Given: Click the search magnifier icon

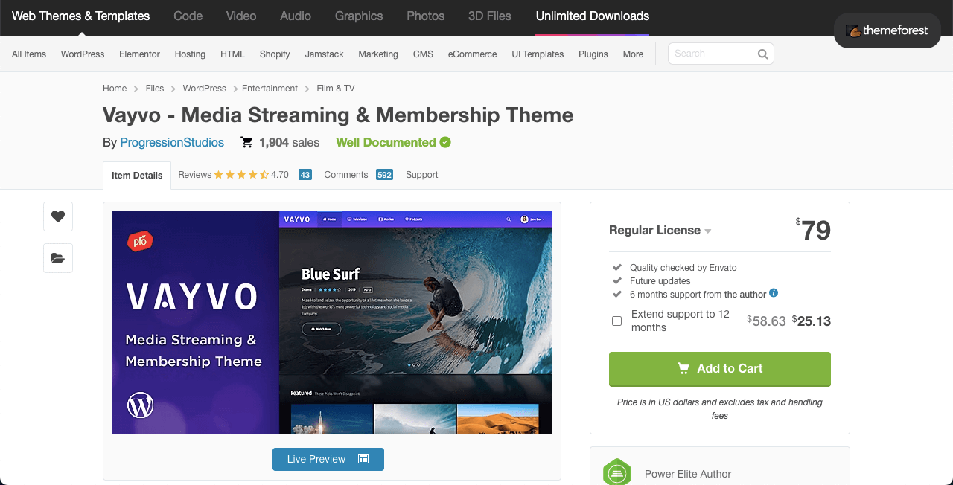Looking at the screenshot, I should [x=762, y=54].
